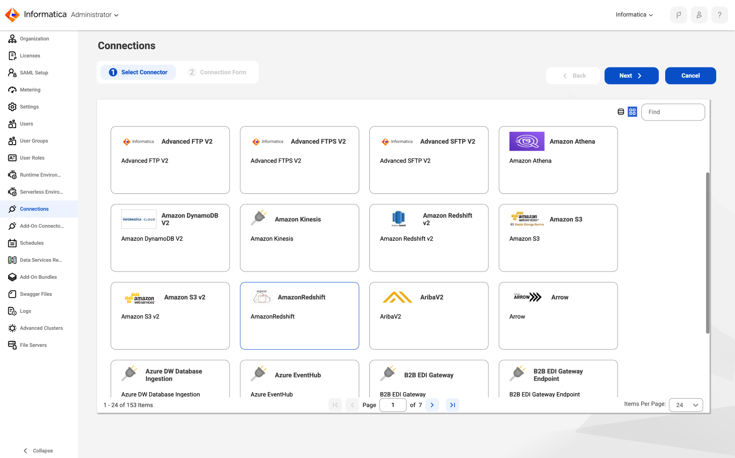Click the Schedules calendar icon
The width and height of the screenshot is (735, 458).
[12, 243]
